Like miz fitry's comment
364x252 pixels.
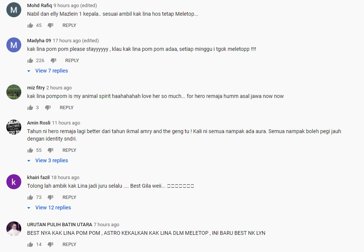click(x=30, y=108)
